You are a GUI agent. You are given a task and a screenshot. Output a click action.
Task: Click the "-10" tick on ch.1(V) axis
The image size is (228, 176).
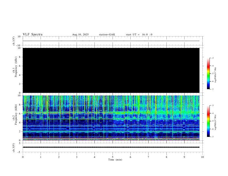coord(19,45)
